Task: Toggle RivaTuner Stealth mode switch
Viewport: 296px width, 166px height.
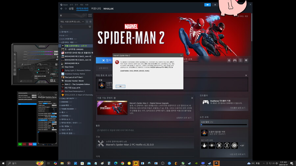Action: tap(53, 106)
